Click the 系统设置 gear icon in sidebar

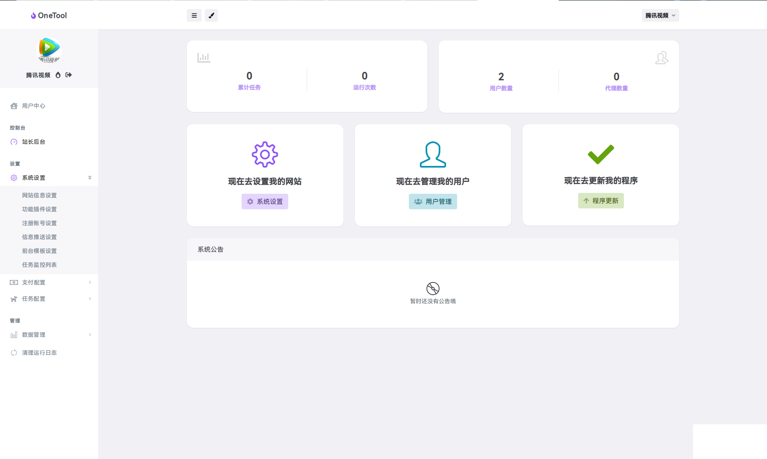(x=14, y=178)
